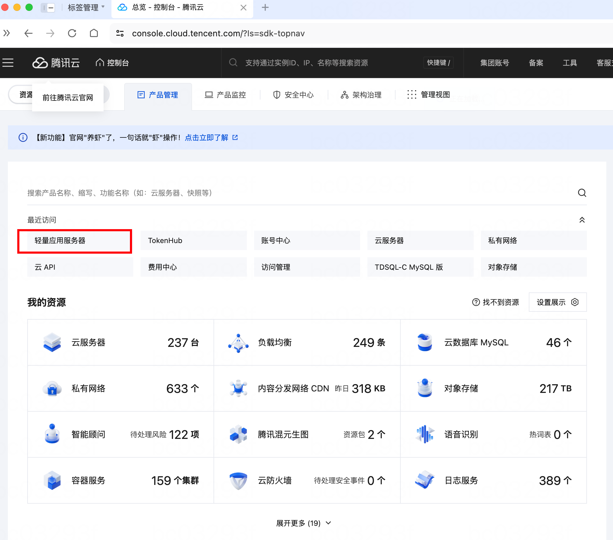
Task: Focus the top resource search field
Action: click(306, 63)
